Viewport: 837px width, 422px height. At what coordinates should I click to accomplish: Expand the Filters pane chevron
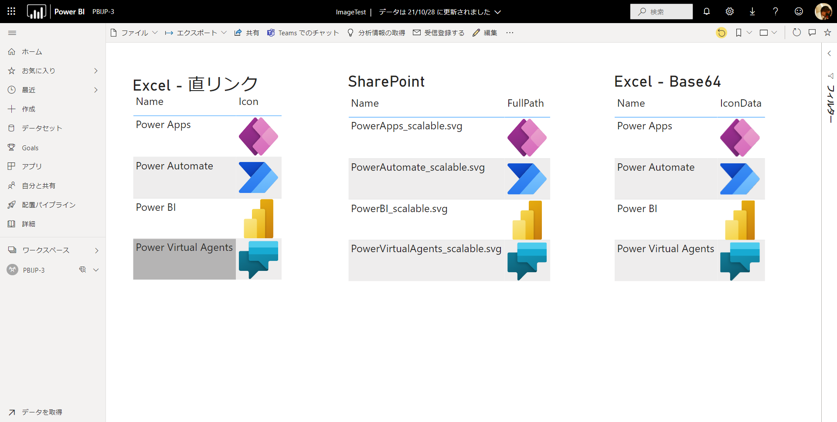829,53
